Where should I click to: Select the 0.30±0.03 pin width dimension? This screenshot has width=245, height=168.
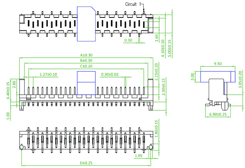(x=110, y=74)
